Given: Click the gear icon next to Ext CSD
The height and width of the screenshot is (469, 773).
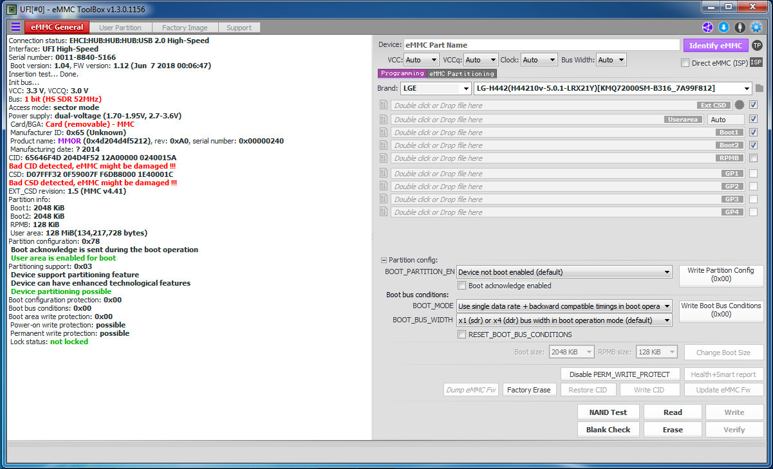Looking at the screenshot, I should pyautogui.click(x=740, y=105).
